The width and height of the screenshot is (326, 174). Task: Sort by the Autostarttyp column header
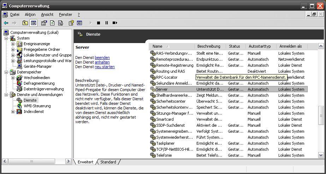coord(261,46)
